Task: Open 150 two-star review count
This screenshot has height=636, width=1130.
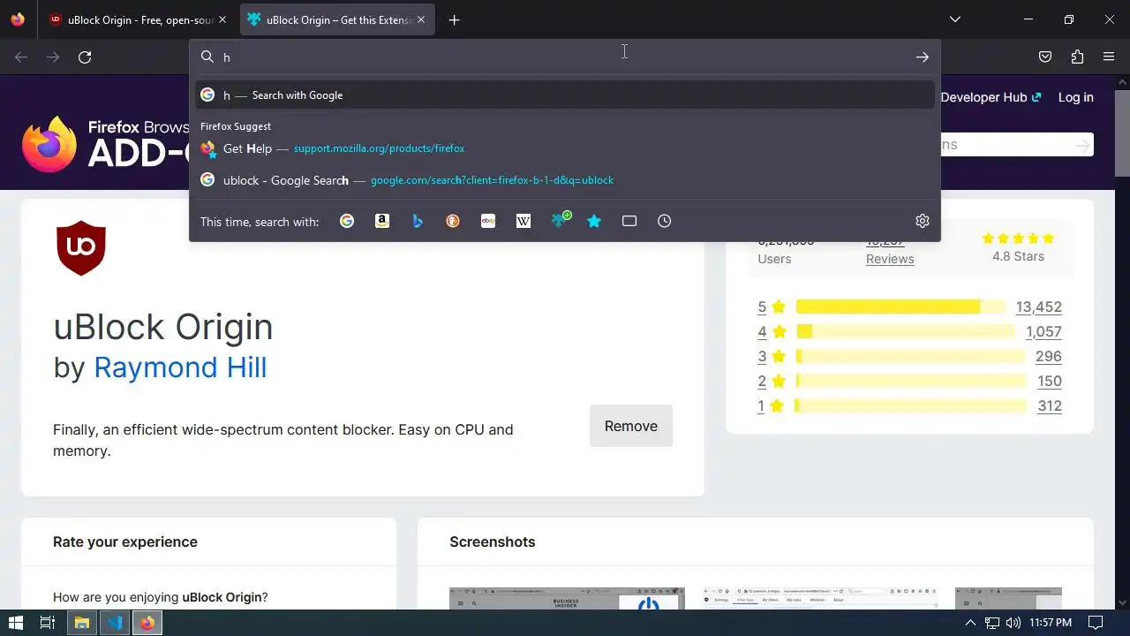Action: (1050, 382)
